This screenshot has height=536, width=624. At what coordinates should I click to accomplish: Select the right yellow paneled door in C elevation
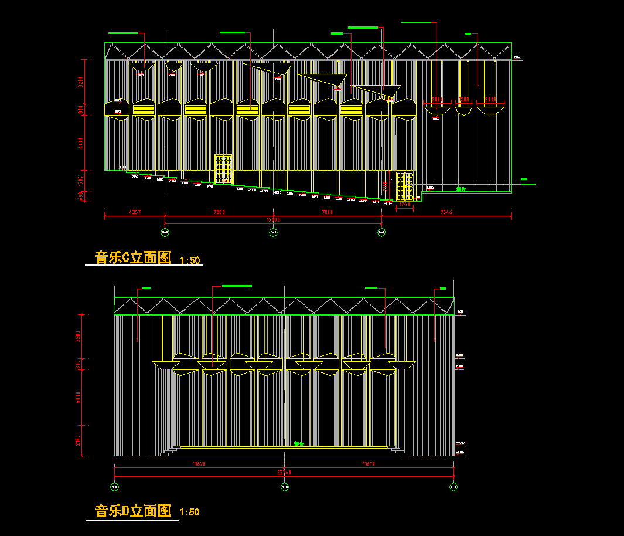pos(404,186)
